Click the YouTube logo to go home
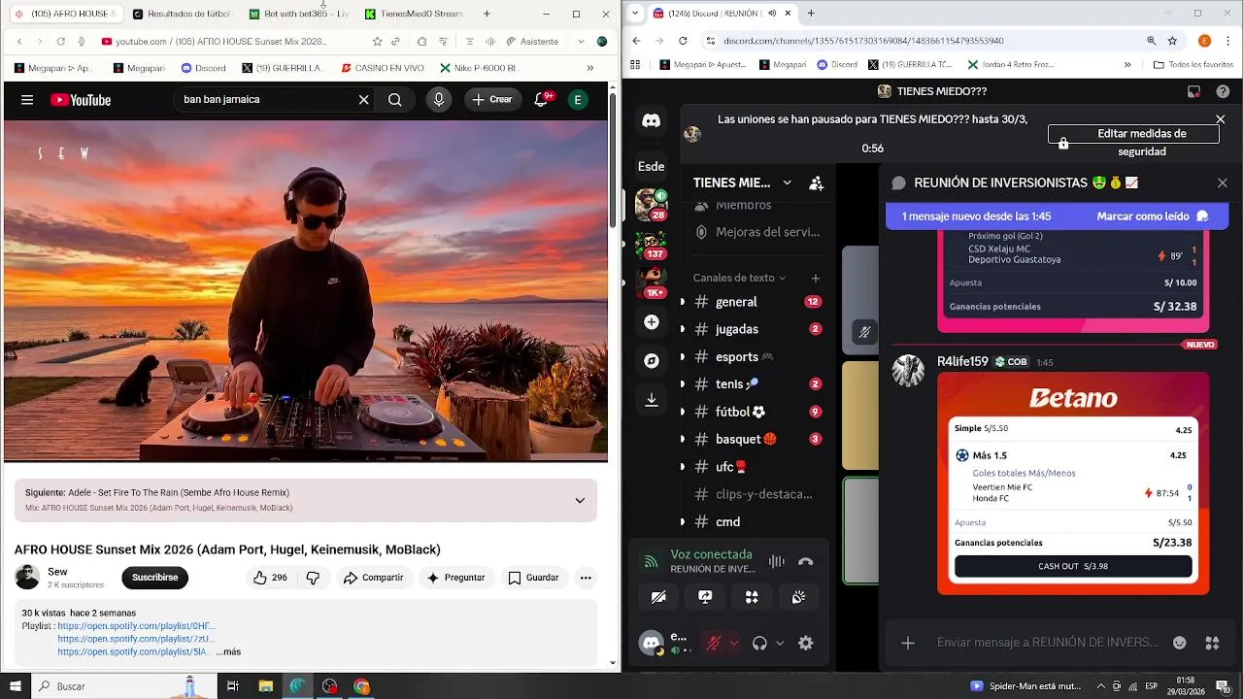The image size is (1243, 699). click(81, 99)
